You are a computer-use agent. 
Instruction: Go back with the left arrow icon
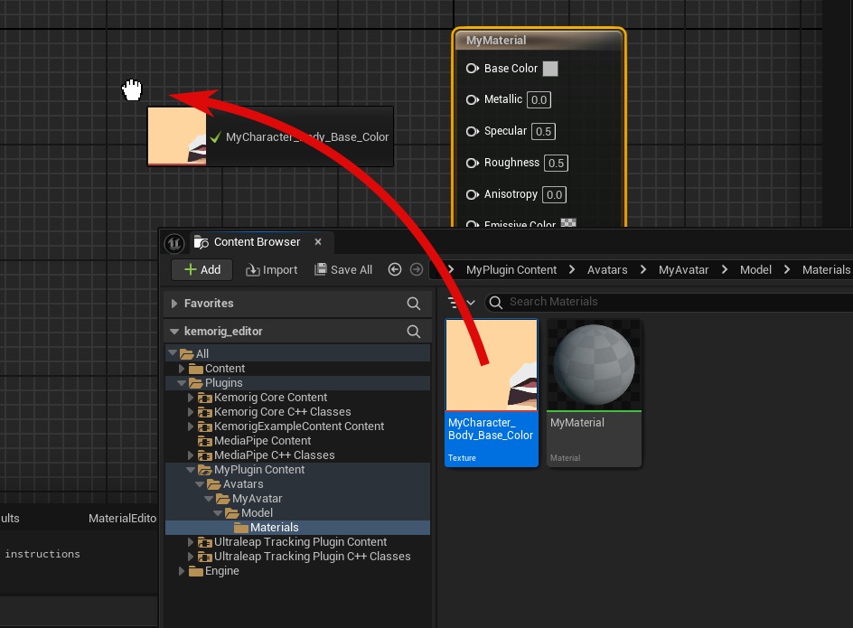(395, 269)
